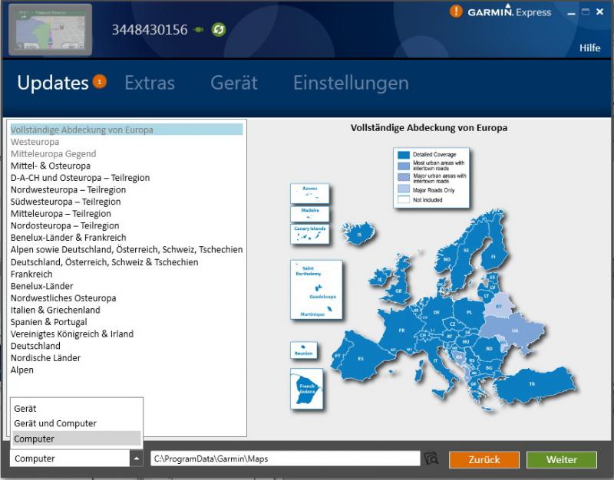Edit the map folder path field
614x480 pixels.
coord(285,459)
